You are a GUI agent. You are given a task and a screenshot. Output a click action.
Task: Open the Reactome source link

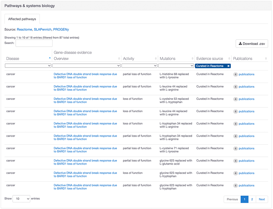[24, 29]
